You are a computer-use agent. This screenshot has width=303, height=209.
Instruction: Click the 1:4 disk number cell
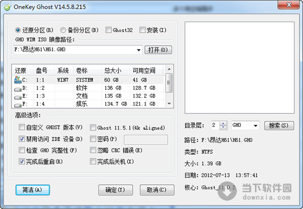click(x=40, y=104)
